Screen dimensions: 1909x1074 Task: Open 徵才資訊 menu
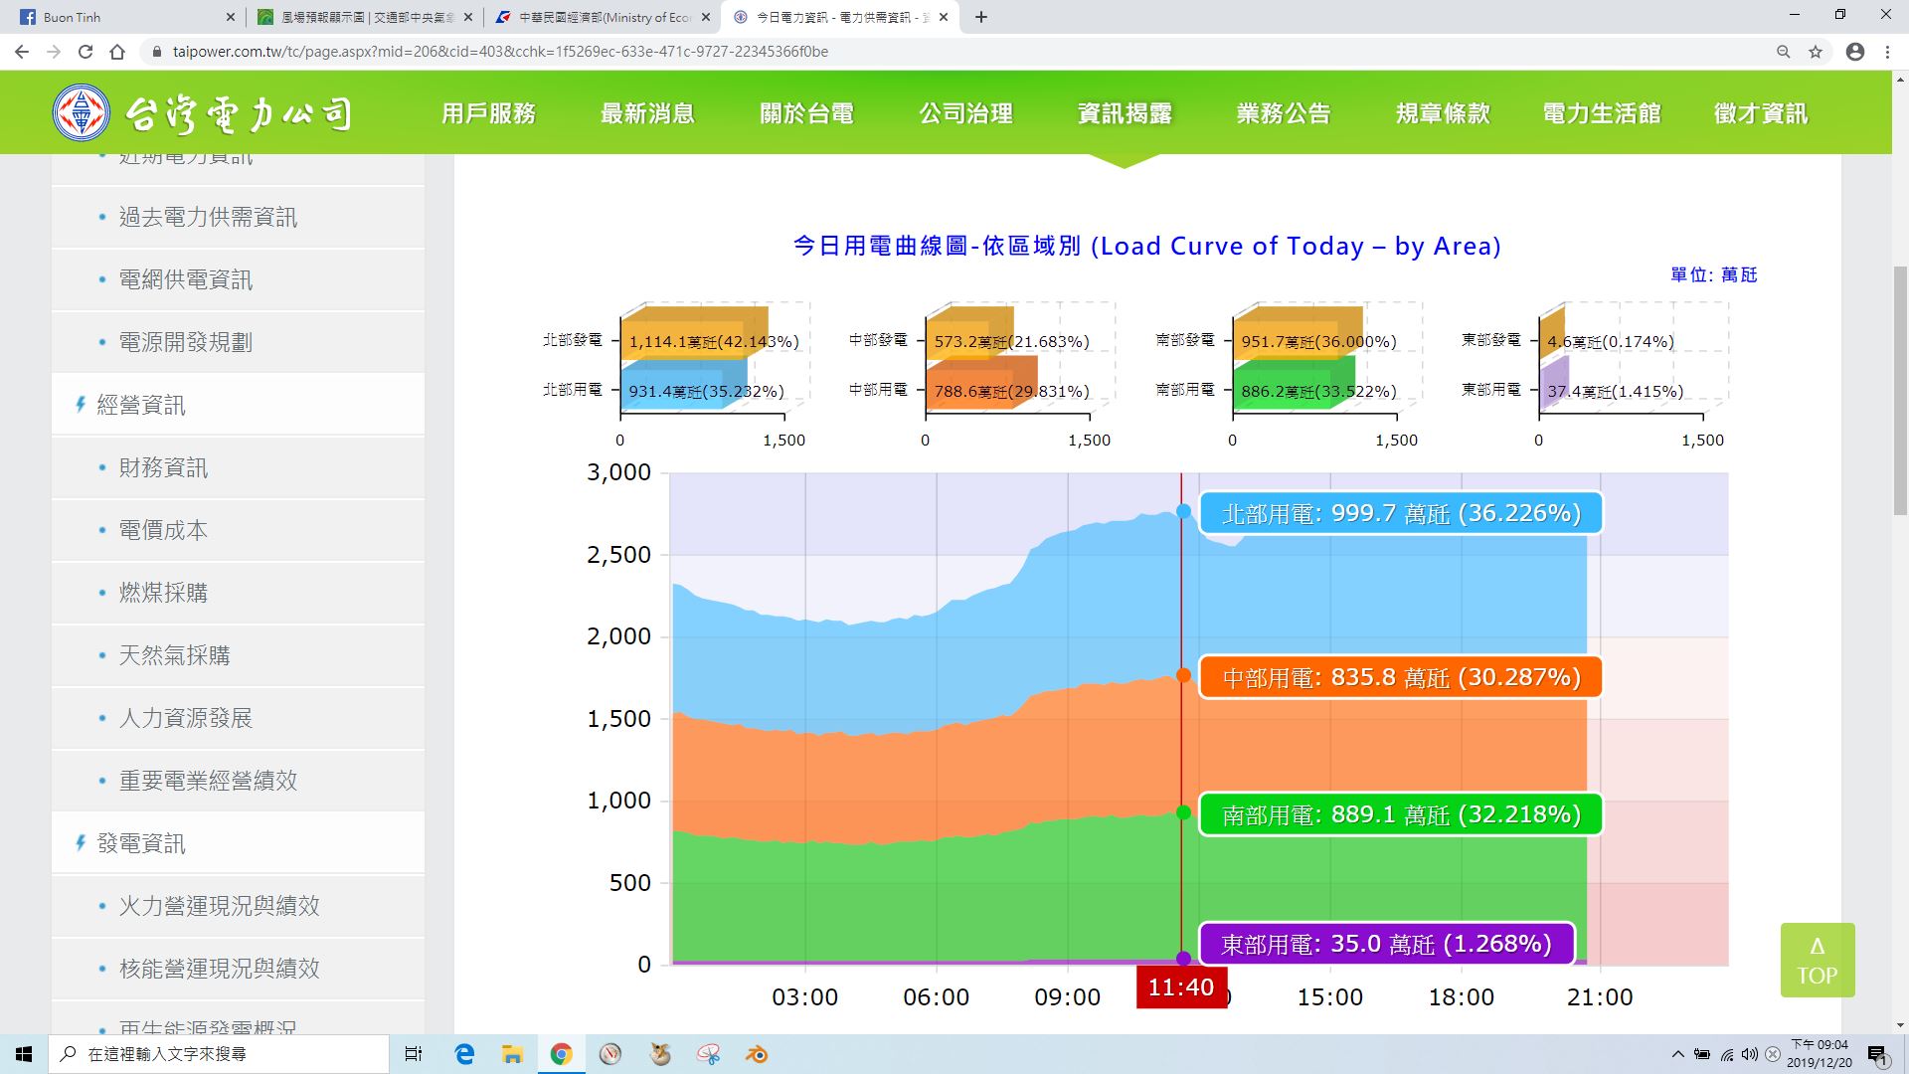point(1761,113)
